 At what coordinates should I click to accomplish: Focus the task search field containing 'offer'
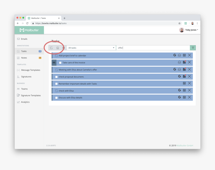pos(153,48)
